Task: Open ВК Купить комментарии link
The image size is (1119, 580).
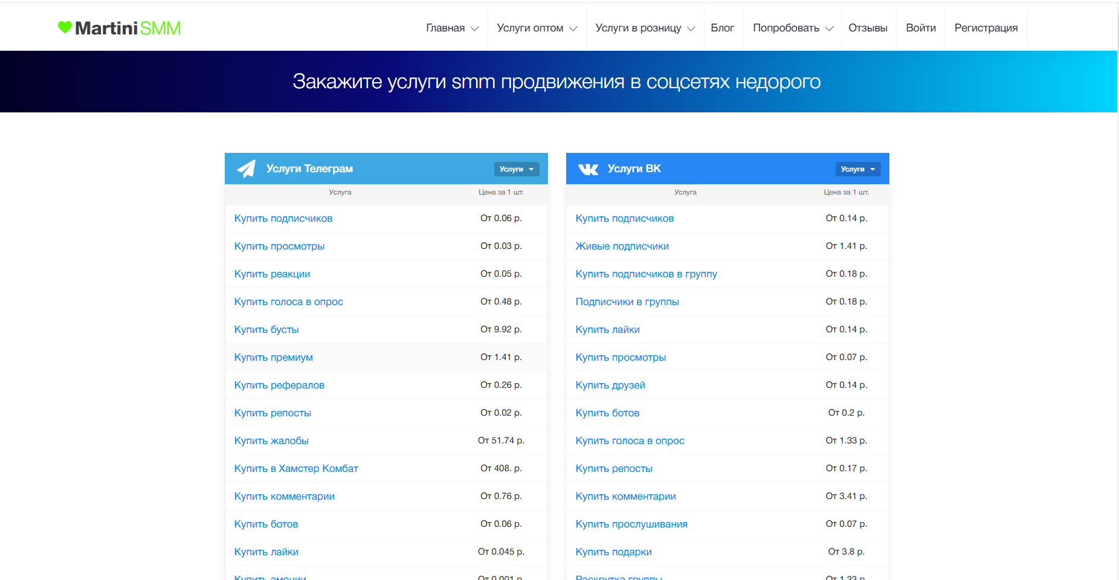Action: coord(625,496)
